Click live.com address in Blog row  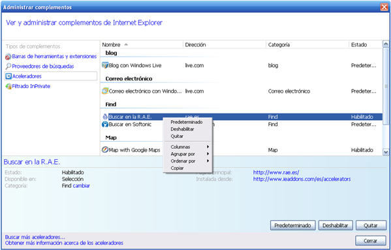[x=195, y=65]
